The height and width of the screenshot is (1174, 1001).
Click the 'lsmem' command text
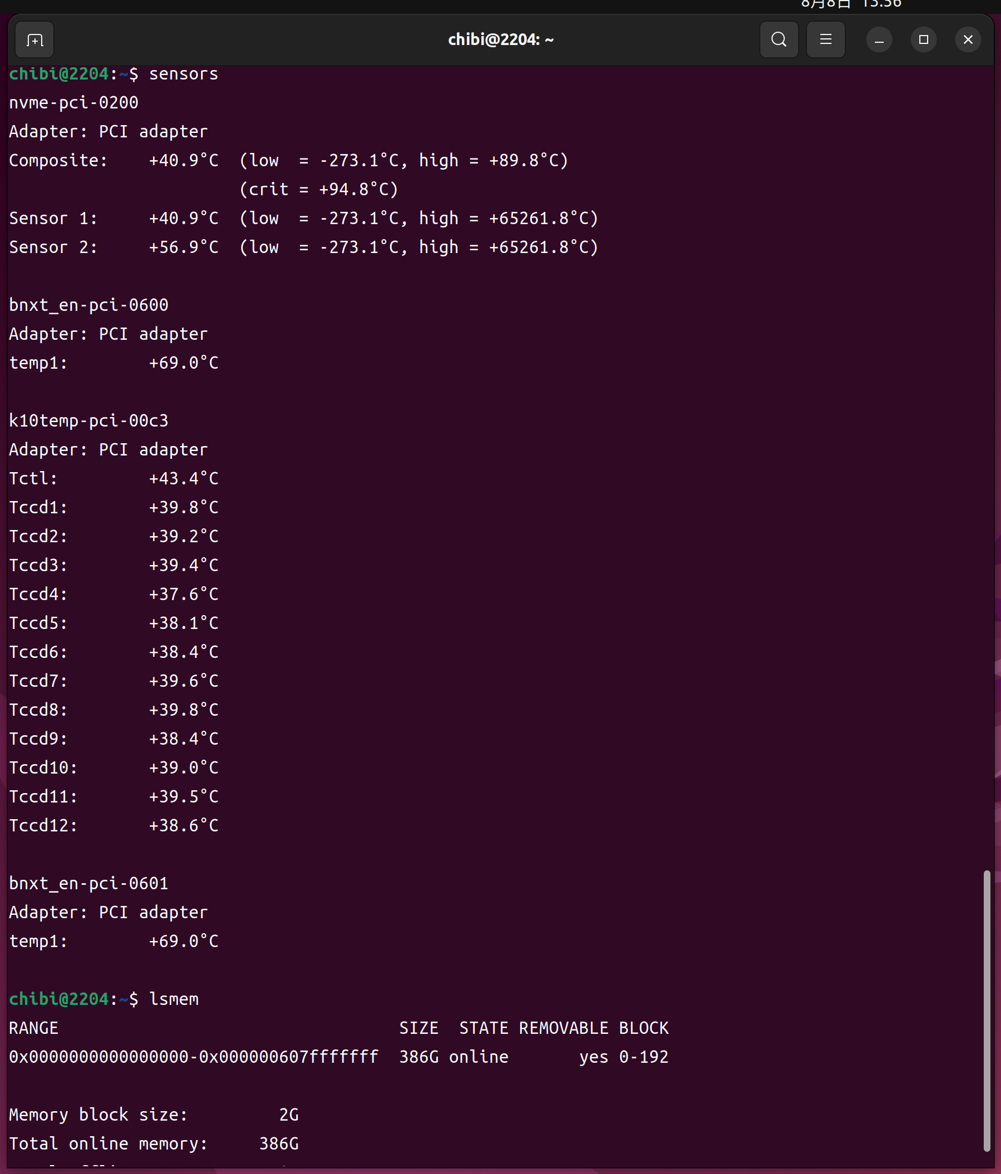pos(174,999)
